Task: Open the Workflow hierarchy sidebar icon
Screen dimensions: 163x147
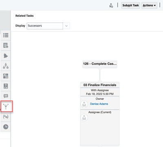Action: click(6, 66)
